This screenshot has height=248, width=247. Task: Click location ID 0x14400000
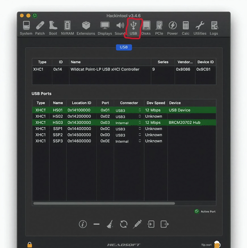pyautogui.click(x=79, y=128)
